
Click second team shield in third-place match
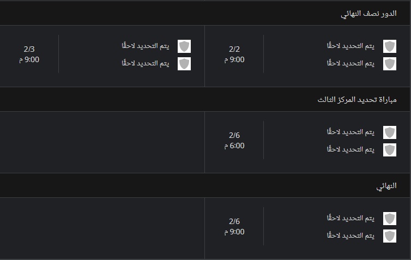[390, 150]
